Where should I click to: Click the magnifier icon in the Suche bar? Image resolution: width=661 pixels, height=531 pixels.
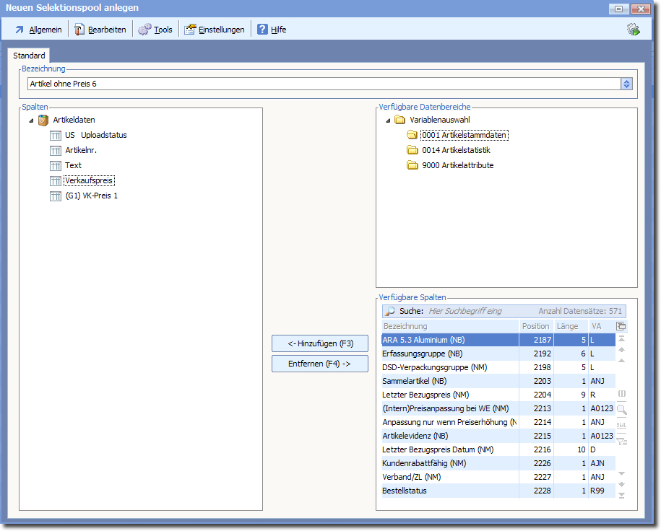(x=389, y=312)
